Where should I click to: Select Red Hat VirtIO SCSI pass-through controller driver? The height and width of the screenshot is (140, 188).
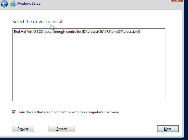[77, 32]
